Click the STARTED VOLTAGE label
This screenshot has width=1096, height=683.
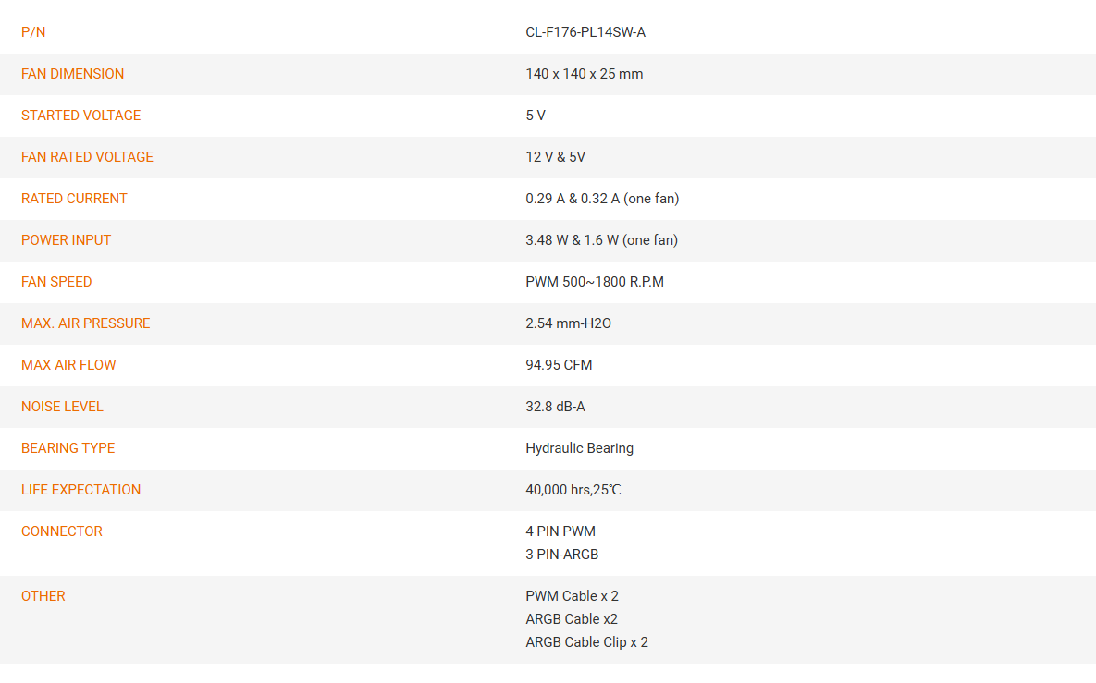(x=80, y=116)
